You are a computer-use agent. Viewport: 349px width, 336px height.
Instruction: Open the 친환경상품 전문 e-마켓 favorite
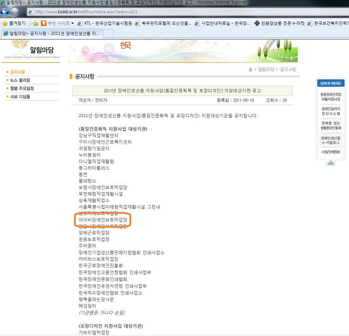pyautogui.click(x=279, y=23)
